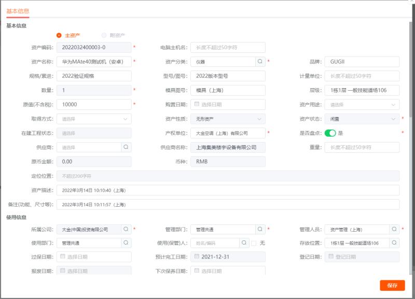Image resolution: width=415 pixels, height=299 pixels.
Task: Open the 资产用途 dropdown
Action: pyautogui.click(x=363, y=105)
